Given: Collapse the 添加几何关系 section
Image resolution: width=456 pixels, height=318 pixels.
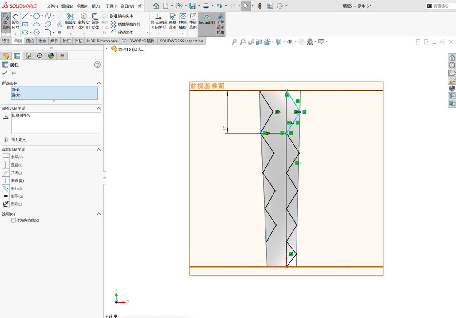Looking at the screenshot, I should pyautogui.click(x=98, y=149).
